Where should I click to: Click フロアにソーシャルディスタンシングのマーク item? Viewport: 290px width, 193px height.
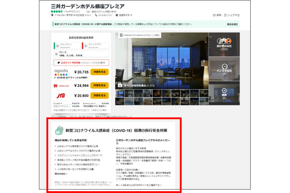(x=79, y=155)
